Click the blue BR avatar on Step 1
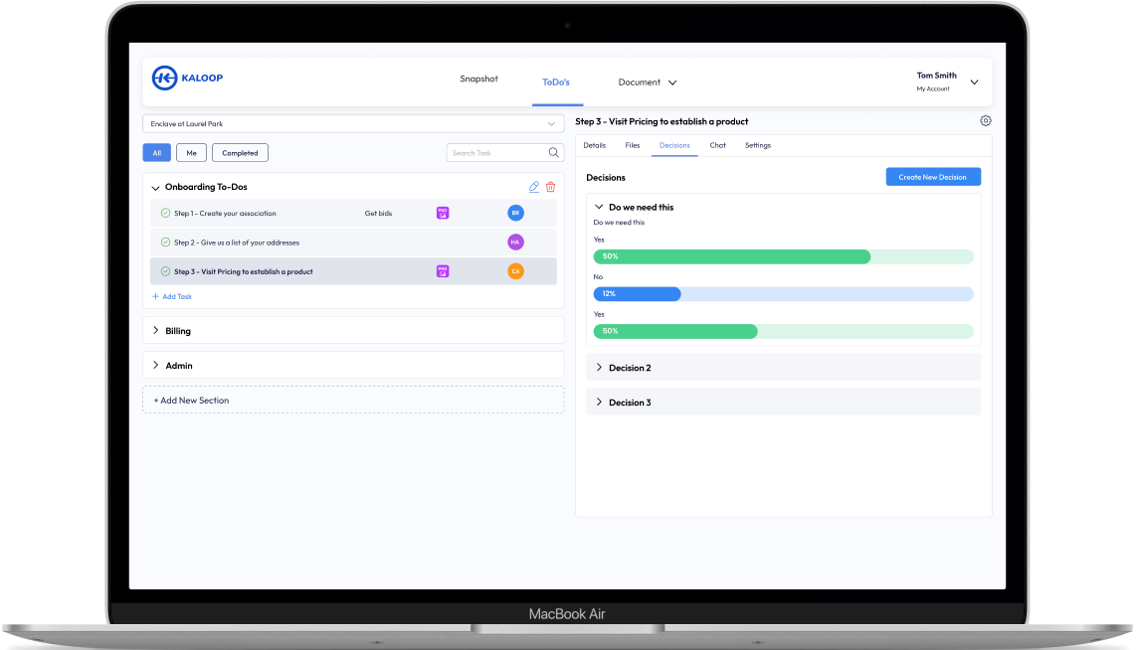This screenshot has width=1136, height=650. tap(515, 213)
